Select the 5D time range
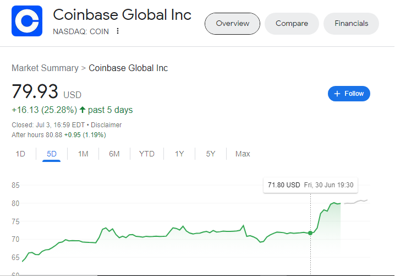Image resolution: width=395 pixels, height=276 pixels. pyautogui.click(x=52, y=154)
